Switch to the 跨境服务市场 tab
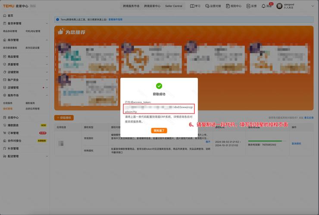This screenshot has width=319, height=215. [131, 6]
